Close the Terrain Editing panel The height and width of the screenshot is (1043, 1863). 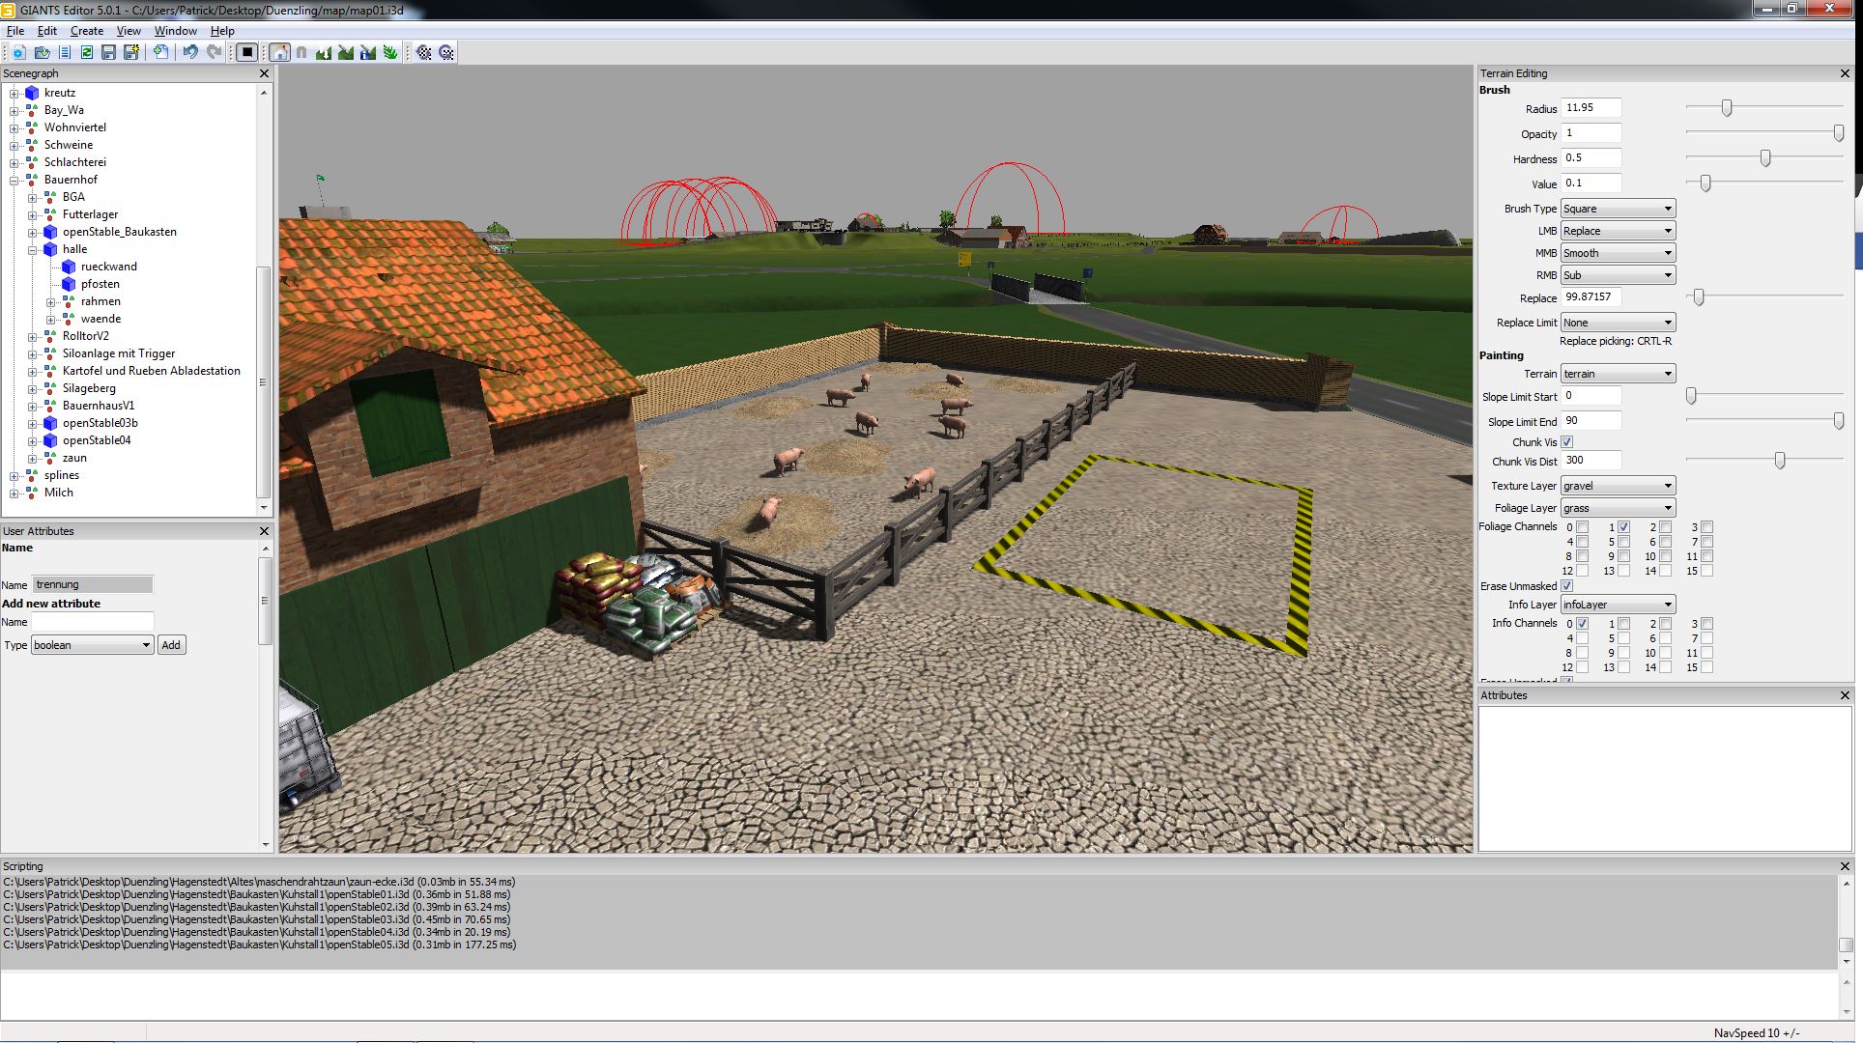[1845, 73]
